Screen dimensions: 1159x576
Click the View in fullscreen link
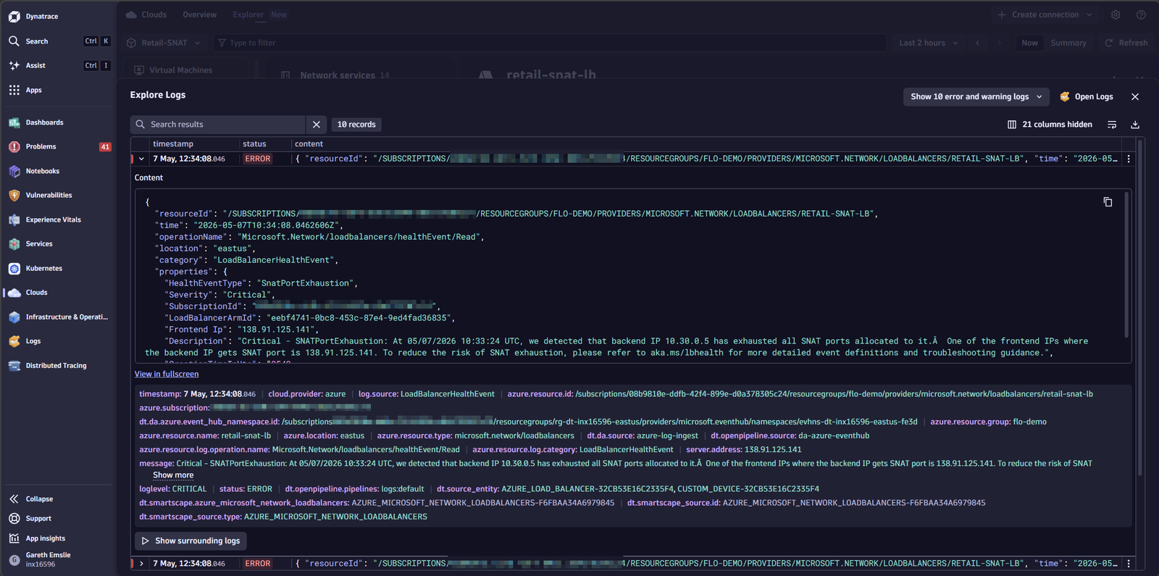coord(167,374)
